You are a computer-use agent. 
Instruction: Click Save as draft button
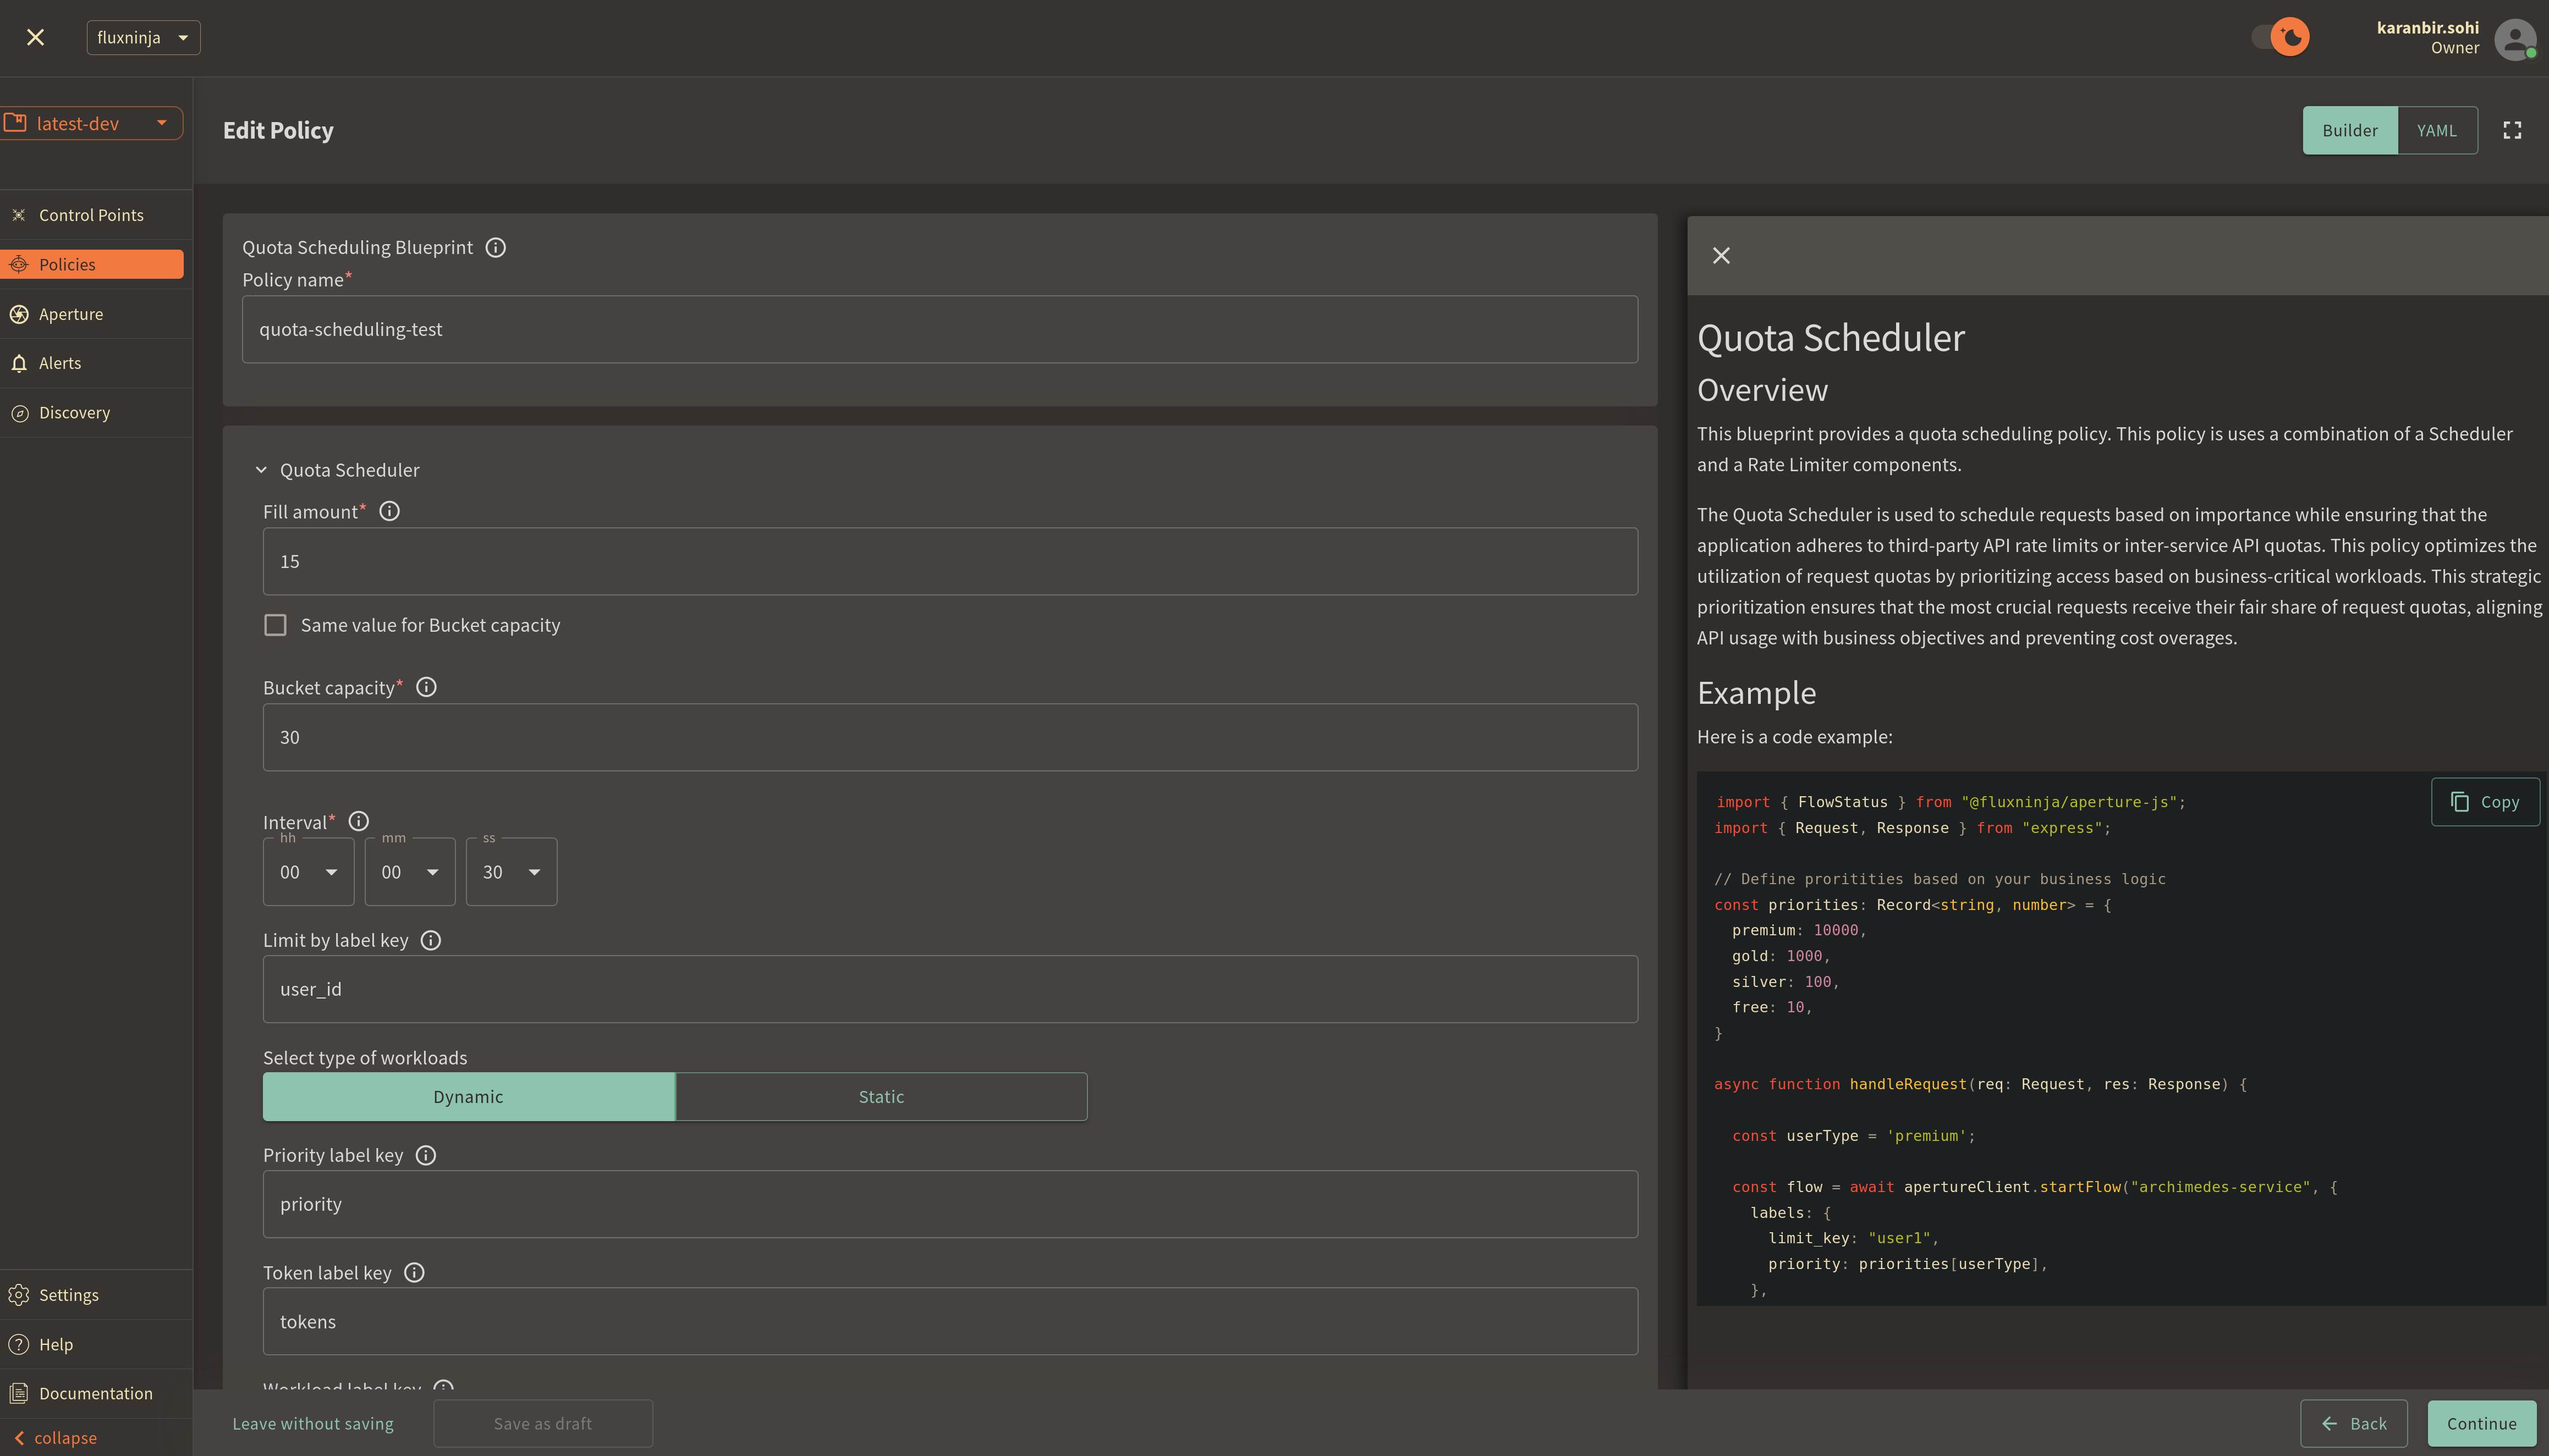(x=542, y=1423)
